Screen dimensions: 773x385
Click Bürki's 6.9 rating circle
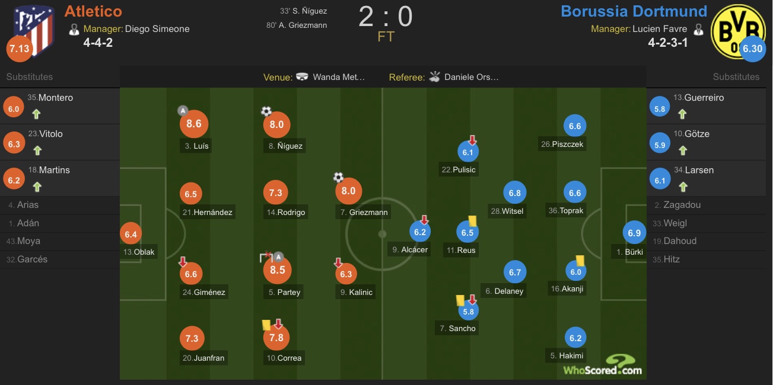point(634,233)
